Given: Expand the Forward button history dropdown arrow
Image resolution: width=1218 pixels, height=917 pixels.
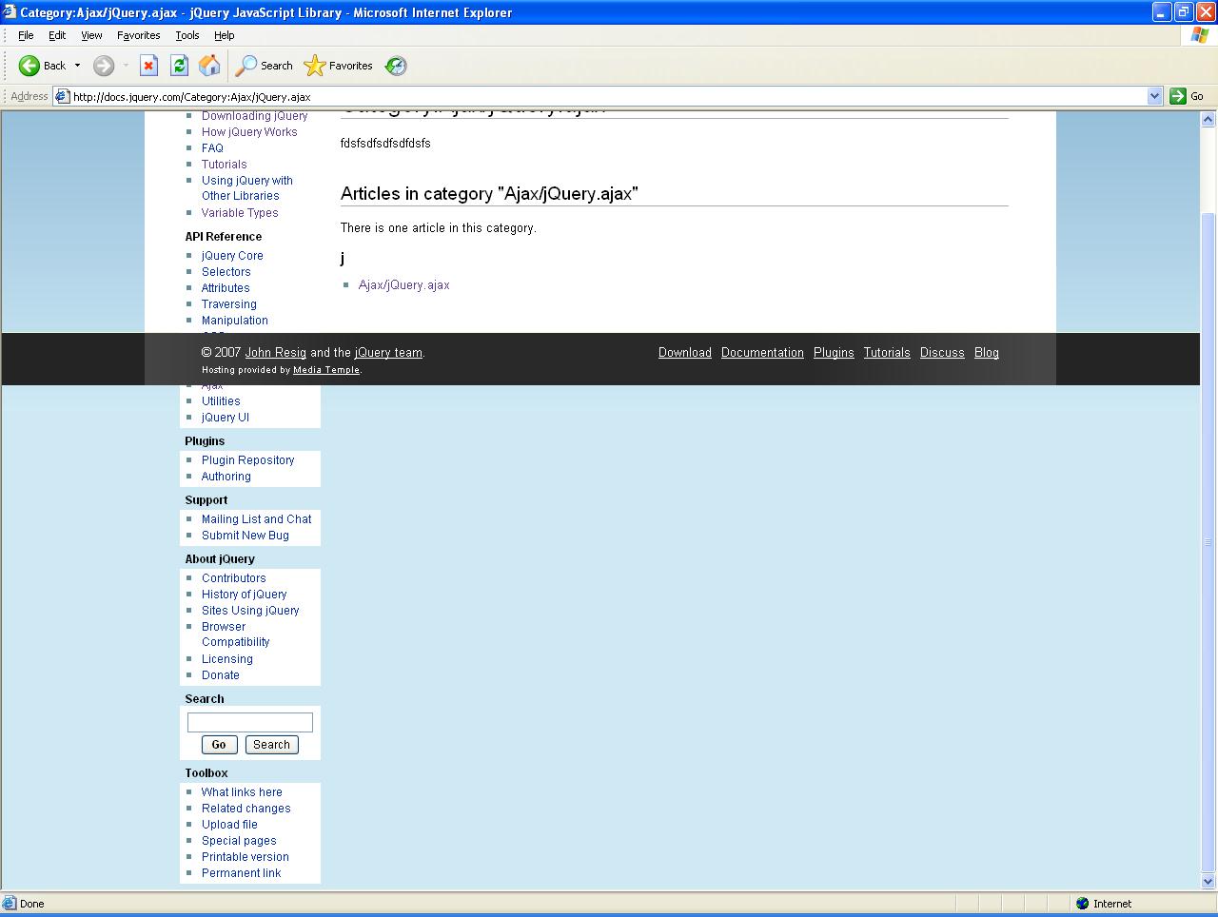Looking at the screenshot, I should pos(126,66).
